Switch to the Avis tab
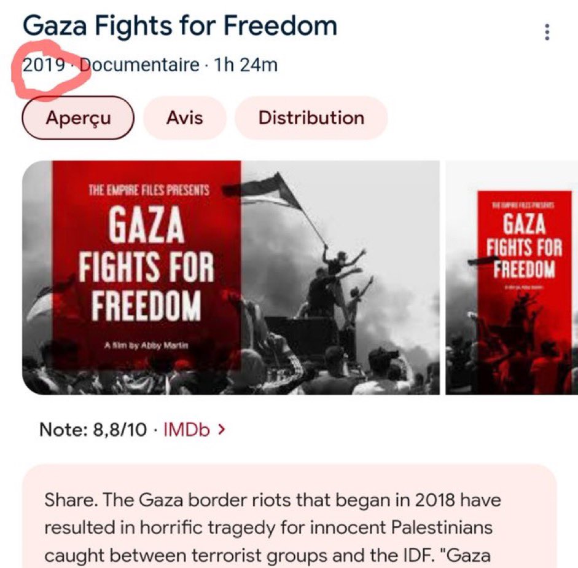The width and height of the screenshot is (578, 568). coord(185,118)
